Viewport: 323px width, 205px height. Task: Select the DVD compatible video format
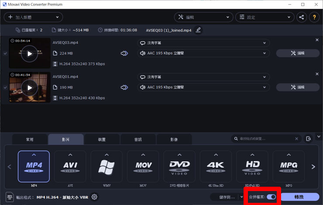[x=179, y=166]
